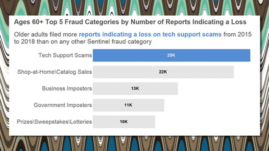
Task: Click the "Government Imposters" category label
Action: (x=63, y=105)
